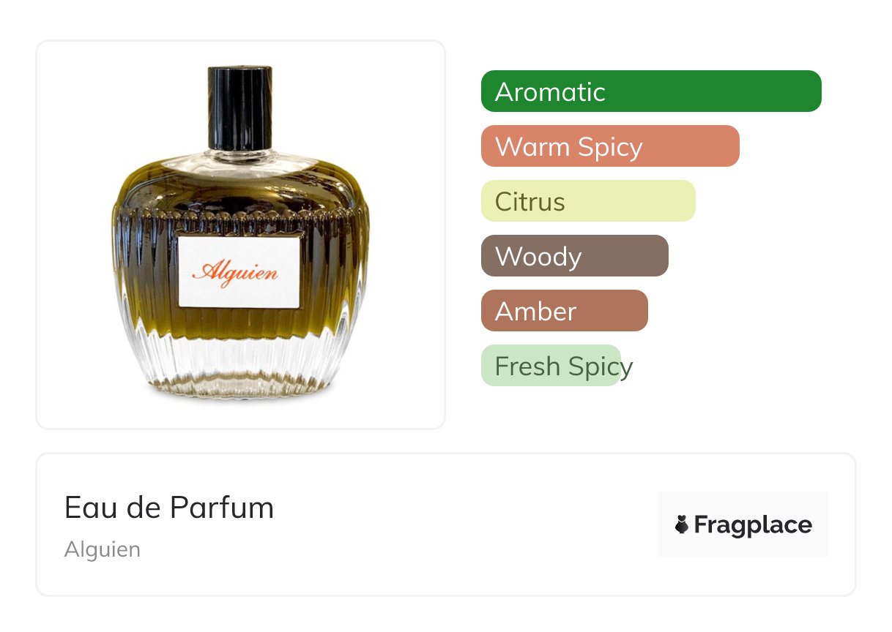
Task: Open the Alguien perfume bottle image
Action: coord(241,234)
